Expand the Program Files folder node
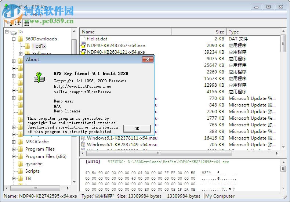Image resolution: width=290 pixels, height=202 pixels. 14,149
